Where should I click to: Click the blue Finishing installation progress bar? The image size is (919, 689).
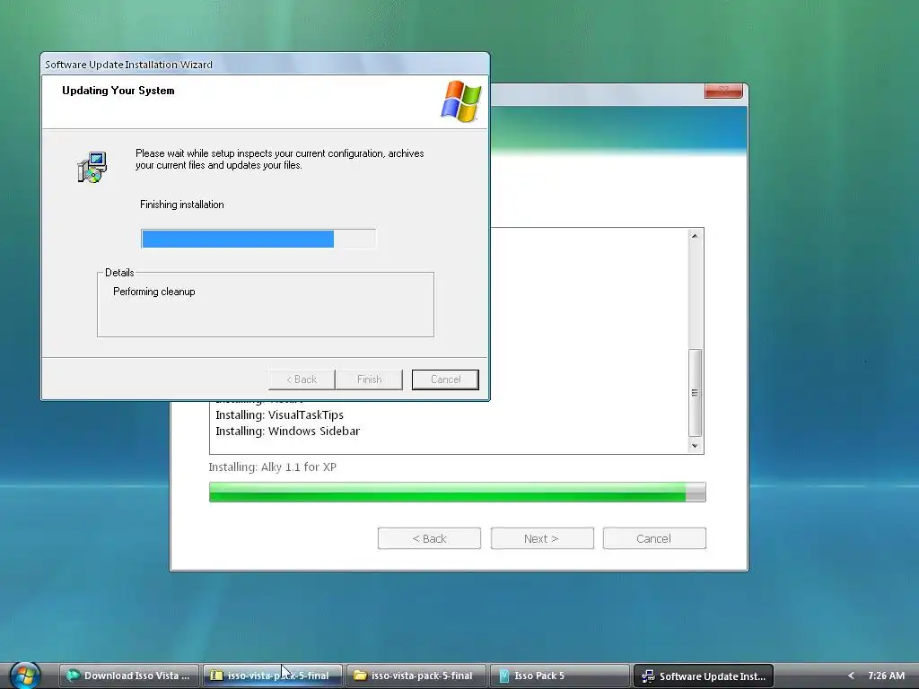258,239
